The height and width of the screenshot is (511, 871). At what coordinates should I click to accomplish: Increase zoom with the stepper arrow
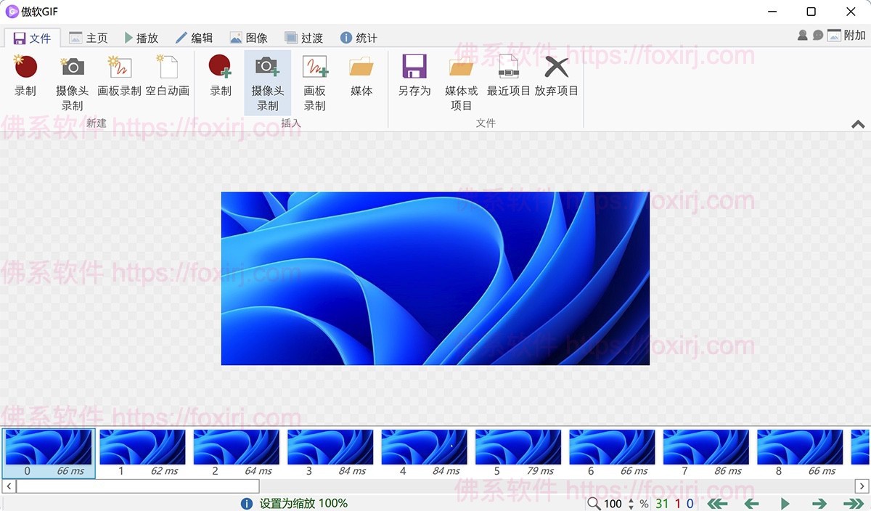[630, 499]
